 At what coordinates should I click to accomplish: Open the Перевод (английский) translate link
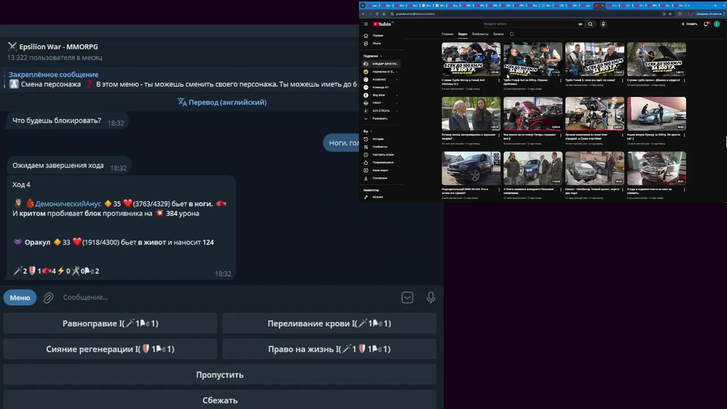point(222,102)
